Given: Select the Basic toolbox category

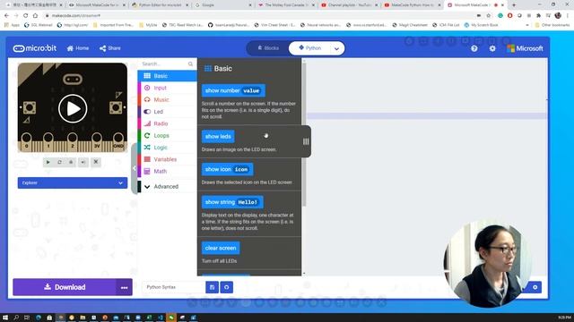Looking at the screenshot, I should point(168,76).
